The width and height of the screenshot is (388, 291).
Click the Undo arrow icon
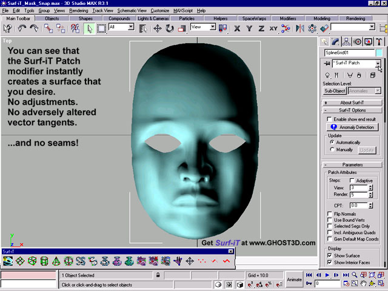(22, 28)
